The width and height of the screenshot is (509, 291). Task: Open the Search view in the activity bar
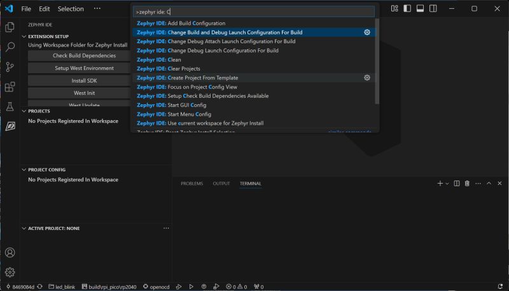click(10, 47)
